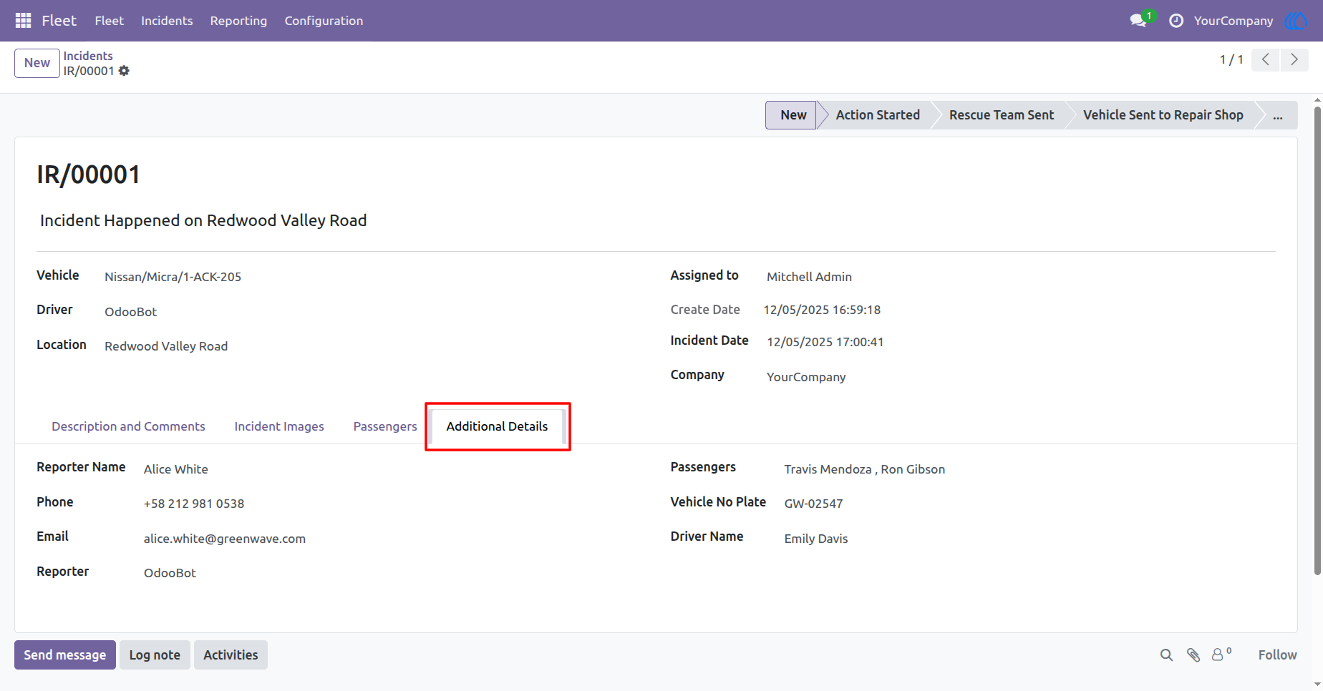Go to previous record arrow

1266,59
